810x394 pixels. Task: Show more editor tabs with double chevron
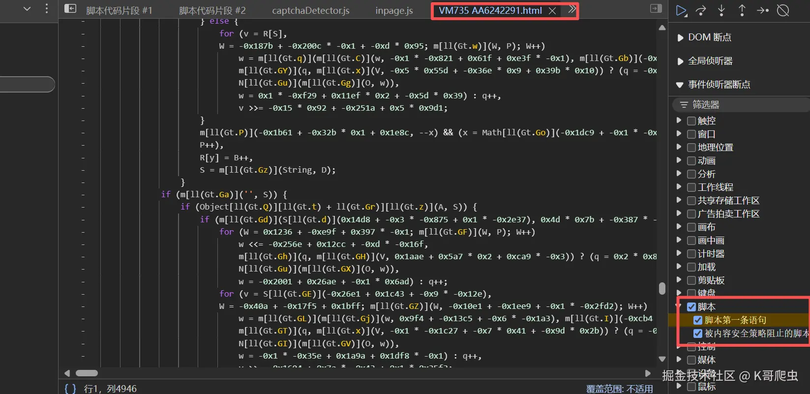(572, 9)
